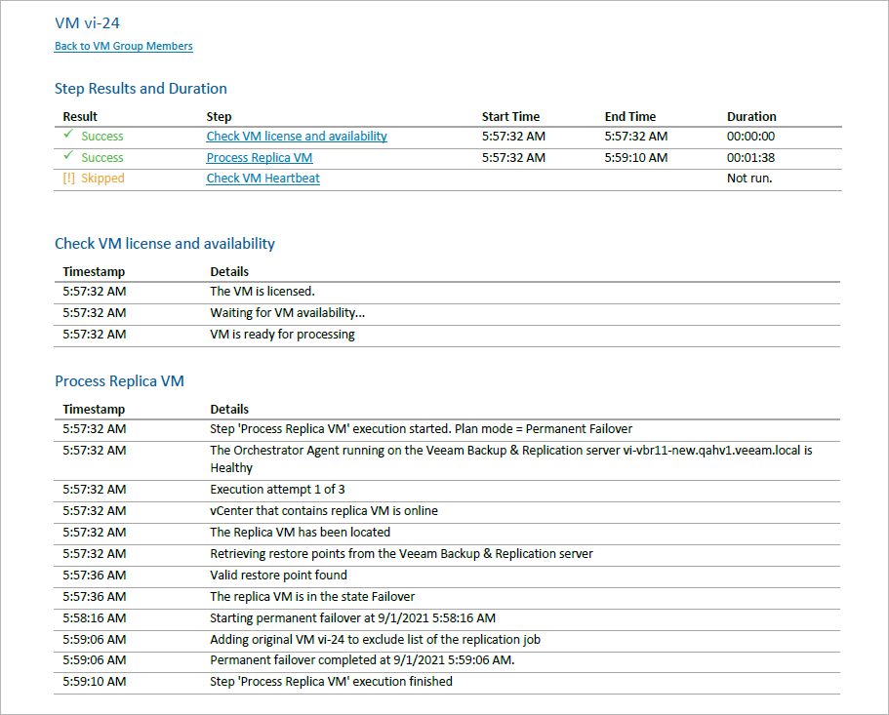
Task: Click the green checkmark beside Check VM license step
Action: (x=68, y=135)
